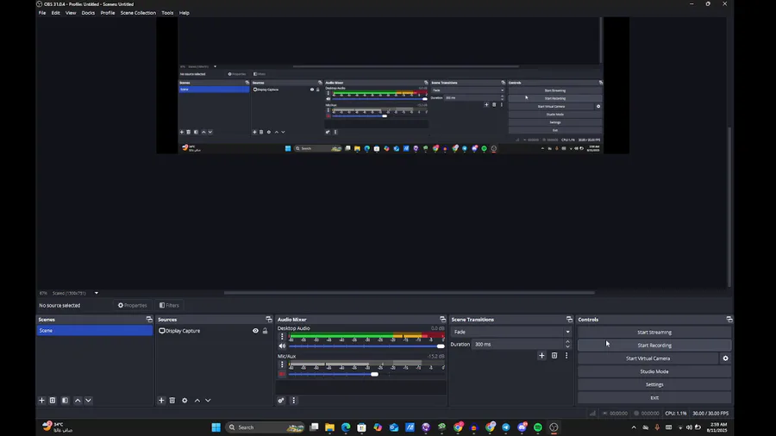The height and width of the screenshot is (436, 776).
Task: Open virtual camera settings gear
Action: click(725, 358)
